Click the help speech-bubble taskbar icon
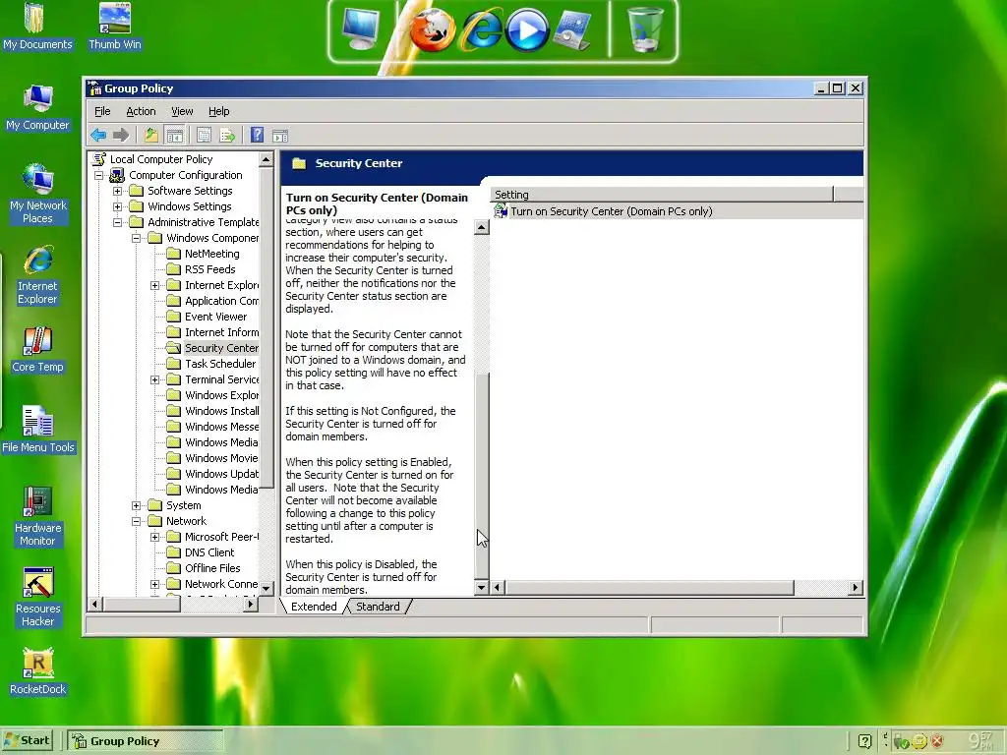1007x755 pixels. coord(865,741)
